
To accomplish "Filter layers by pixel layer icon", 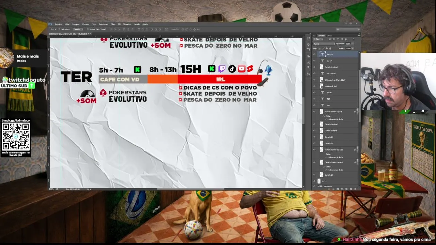I will (x=330, y=39).
